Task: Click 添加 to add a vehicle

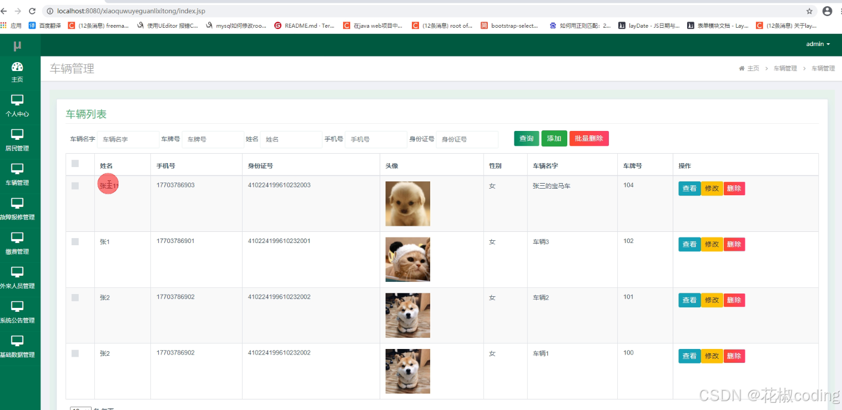Action: [x=554, y=139]
